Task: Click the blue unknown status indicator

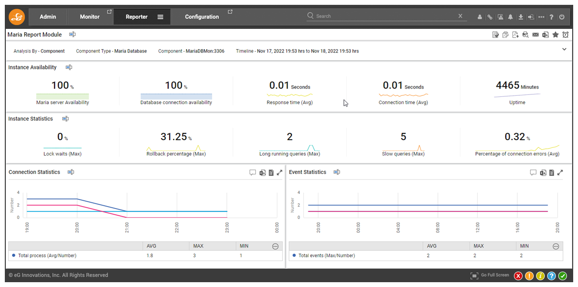Action: (x=552, y=276)
